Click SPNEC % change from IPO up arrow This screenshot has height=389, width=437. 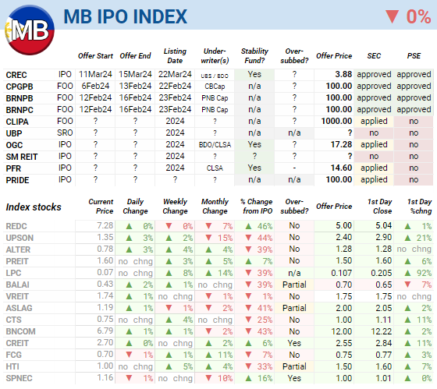click(248, 378)
